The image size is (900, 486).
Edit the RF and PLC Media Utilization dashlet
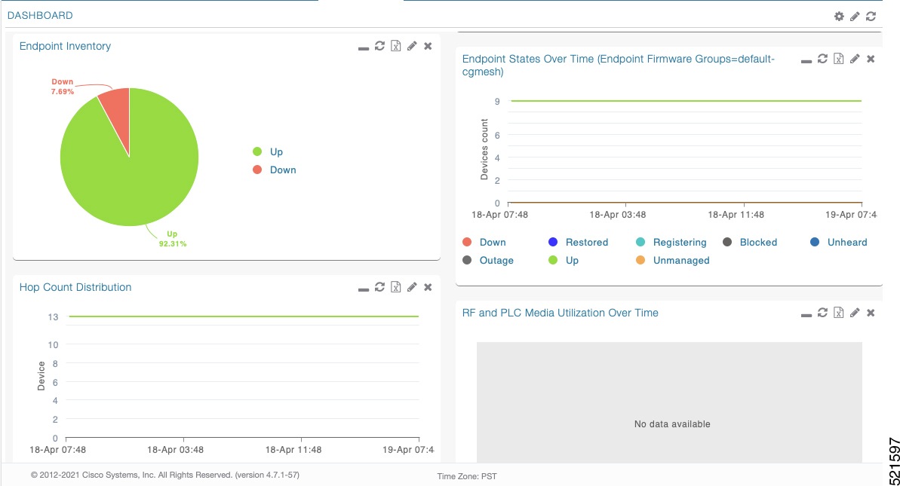854,312
